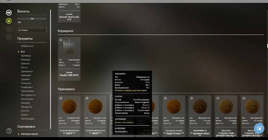
Task: Click the white fish icon atop left sidebar
Action: [x=9, y=13]
